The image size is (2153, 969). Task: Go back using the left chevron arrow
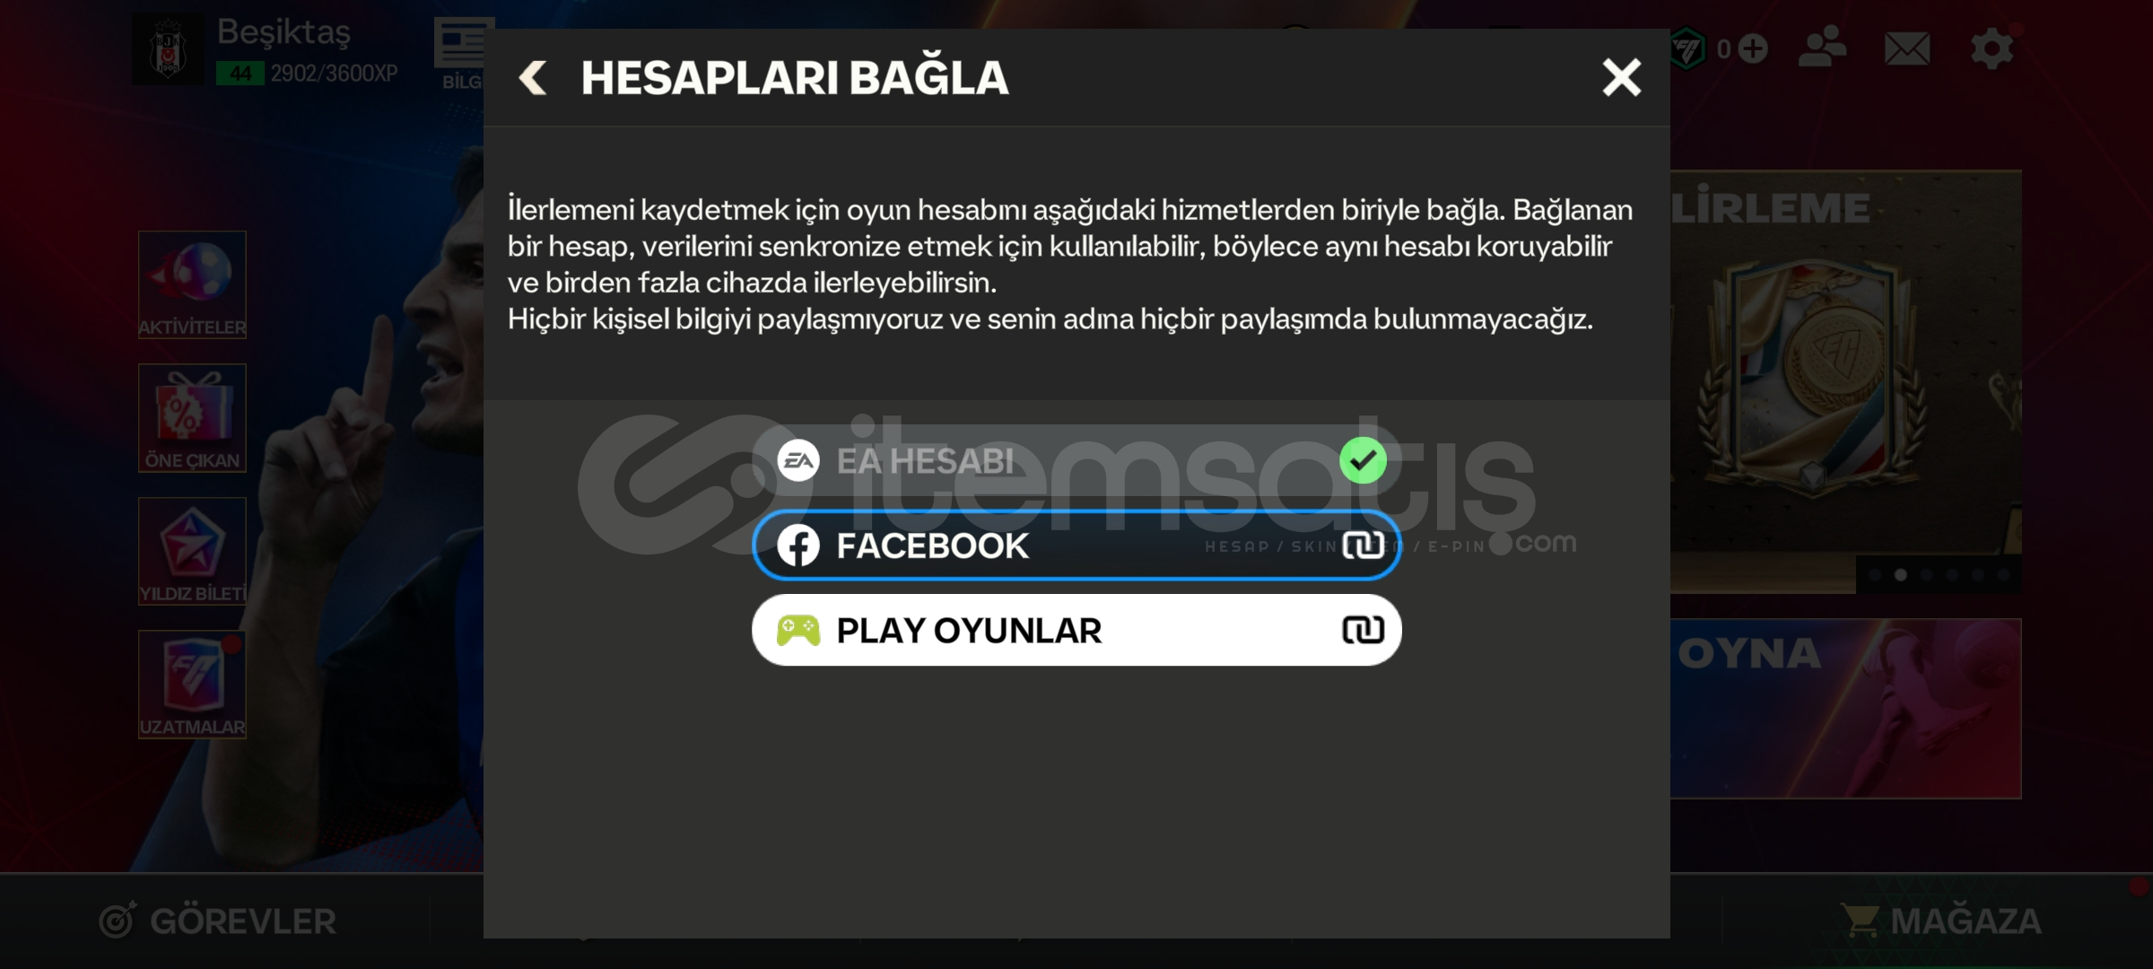533,78
